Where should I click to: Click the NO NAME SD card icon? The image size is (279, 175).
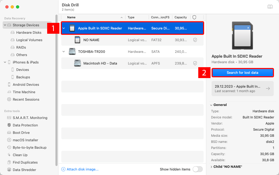77,40
